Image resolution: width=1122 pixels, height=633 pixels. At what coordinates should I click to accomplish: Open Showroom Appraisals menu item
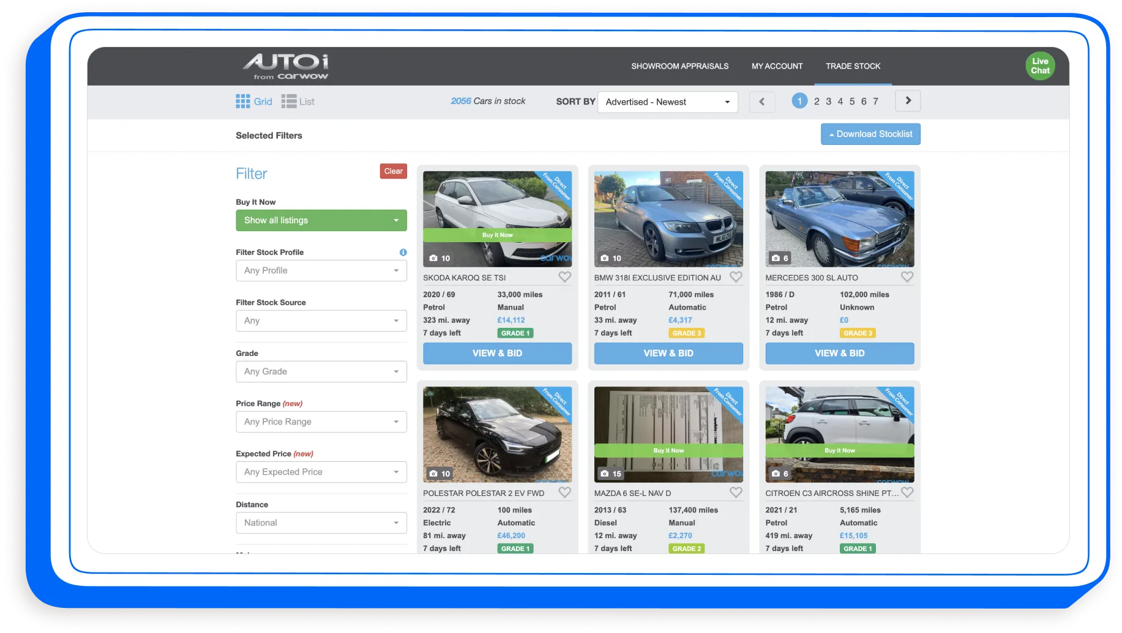[x=679, y=66]
